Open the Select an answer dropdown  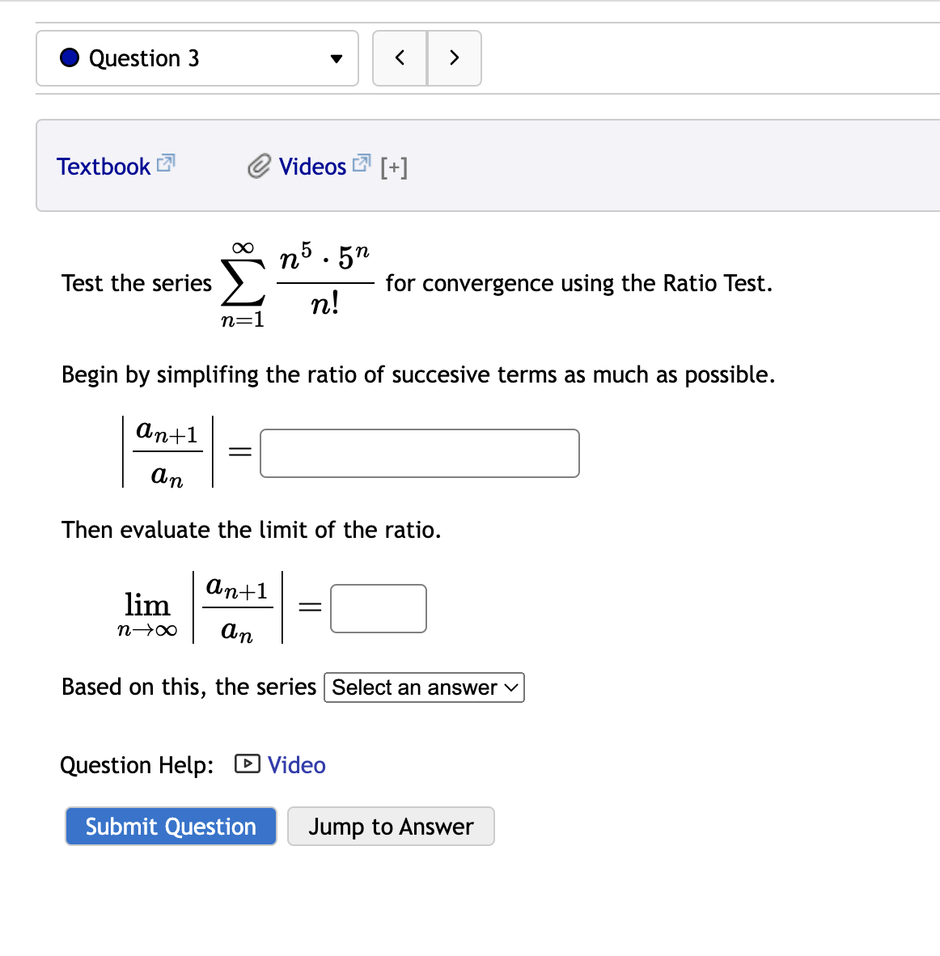point(423,687)
